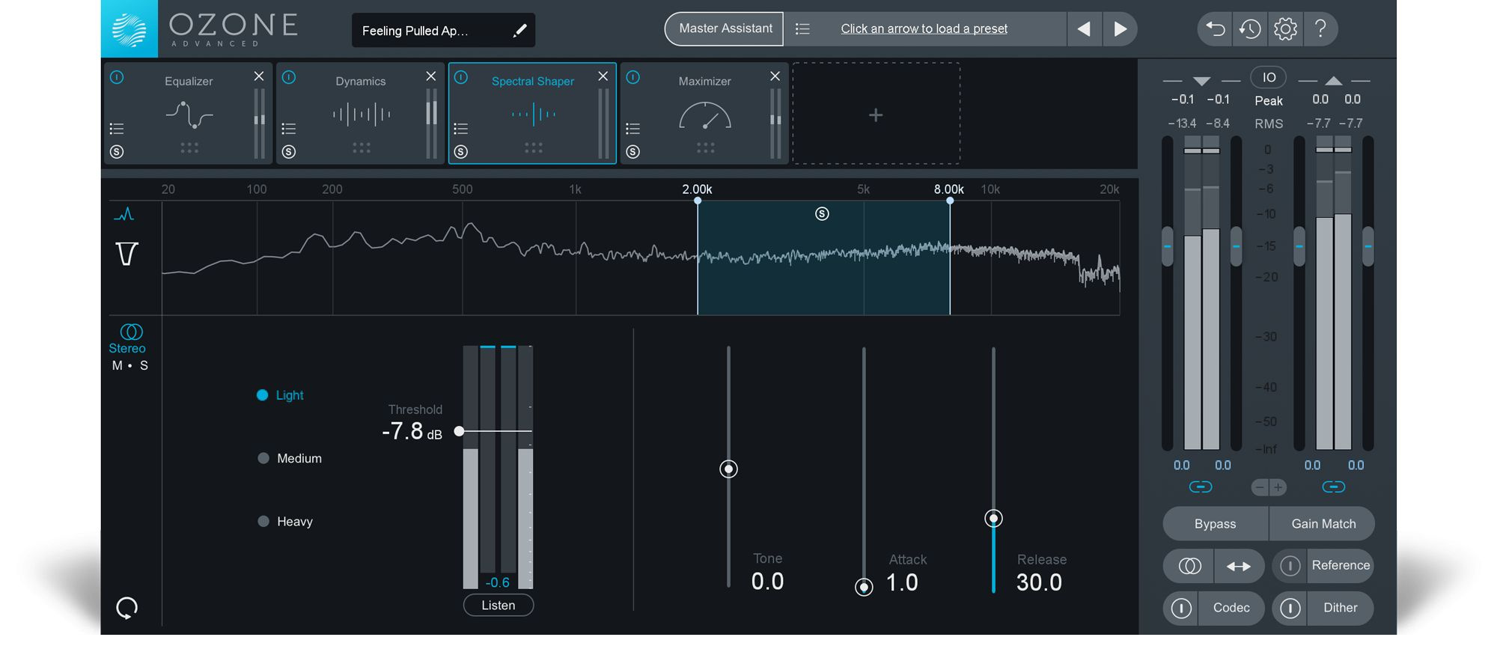The width and height of the screenshot is (1497, 646).
Task: Click the input gain link icon
Action: (x=1201, y=487)
